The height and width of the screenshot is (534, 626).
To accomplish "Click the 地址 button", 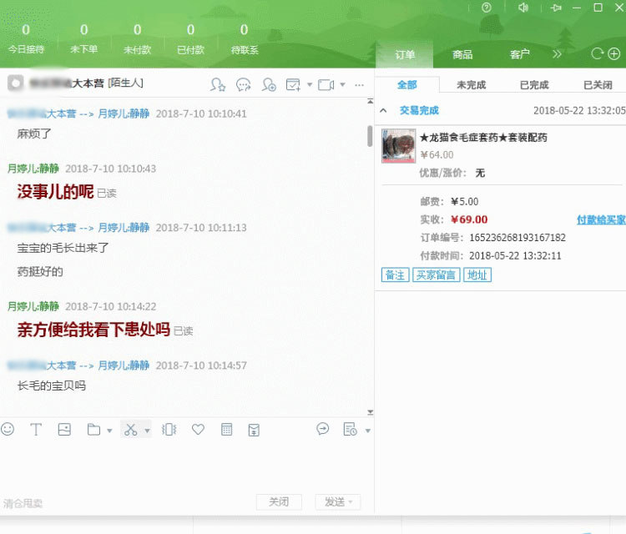I will (x=477, y=275).
